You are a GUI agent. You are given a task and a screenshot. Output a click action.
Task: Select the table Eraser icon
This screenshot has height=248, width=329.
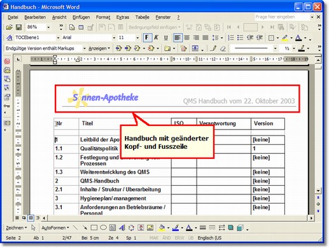click(x=223, y=48)
